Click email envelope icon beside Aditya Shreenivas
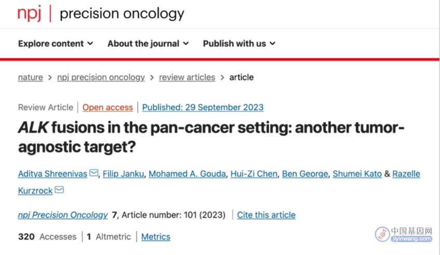 pyautogui.click(x=94, y=173)
